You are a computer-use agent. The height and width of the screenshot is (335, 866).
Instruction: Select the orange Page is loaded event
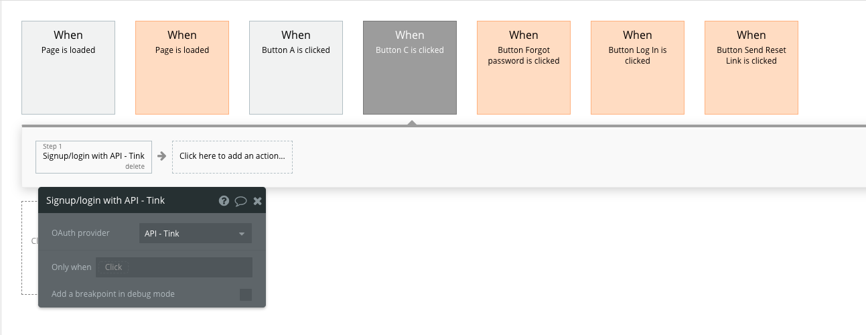coord(182,68)
